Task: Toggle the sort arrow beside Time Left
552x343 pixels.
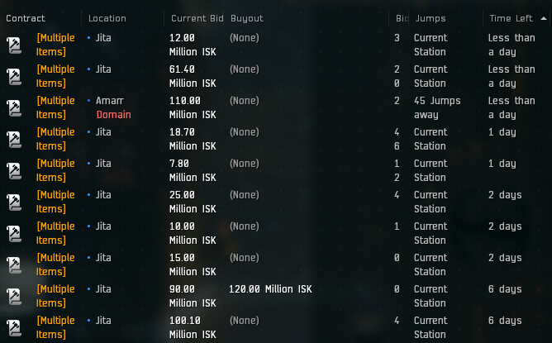Action: [x=544, y=18]
